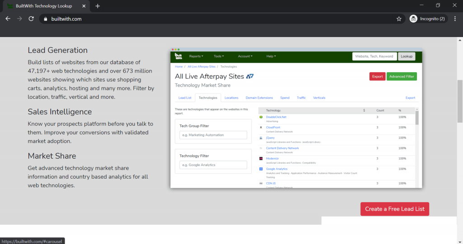Click the technology table's scrollbar thumb
The width and height of the screenshot is (463, 244).
coord(417,118)
